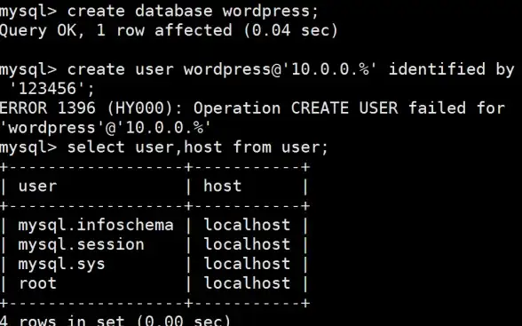Select the root user entry
This screenshot has height=326, width=522.
click(37, 283)
